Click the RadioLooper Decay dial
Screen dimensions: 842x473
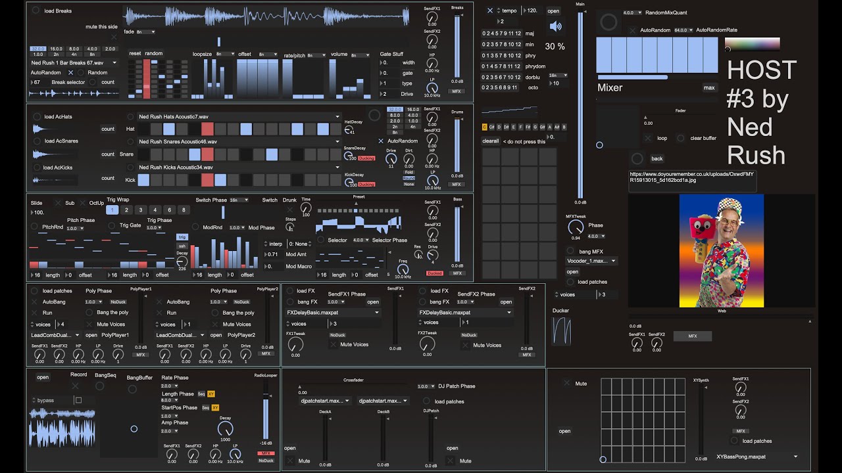click(225, 430)
